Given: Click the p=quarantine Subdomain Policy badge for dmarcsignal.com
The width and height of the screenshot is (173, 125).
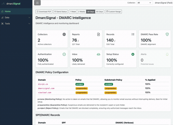Looking at the screenshot, I should click(111, 88).
